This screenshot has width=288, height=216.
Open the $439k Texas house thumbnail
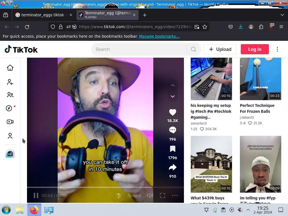click(x=211, y=164)
